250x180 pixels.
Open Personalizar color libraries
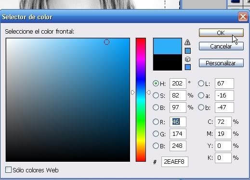[x=221, y=63]
